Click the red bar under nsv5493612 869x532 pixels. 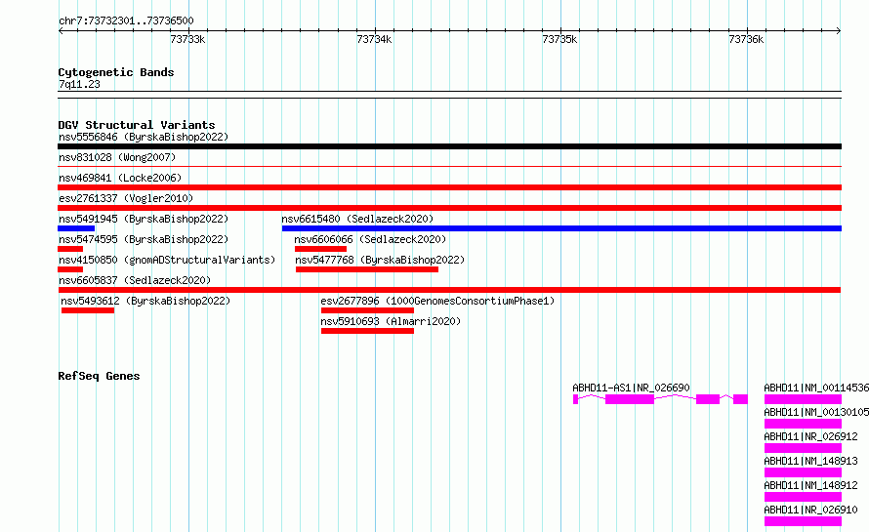pos(88,310)
